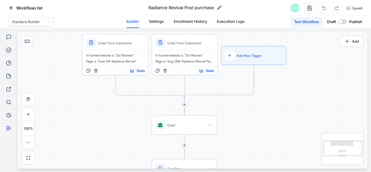This screenshot has height=172, width=371.
Task: Open the checkmark circle sidebar icon
Action: [x=9, y=50]
